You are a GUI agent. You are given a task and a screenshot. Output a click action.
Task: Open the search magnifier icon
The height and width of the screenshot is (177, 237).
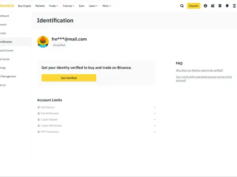click(x=182, y=6)
